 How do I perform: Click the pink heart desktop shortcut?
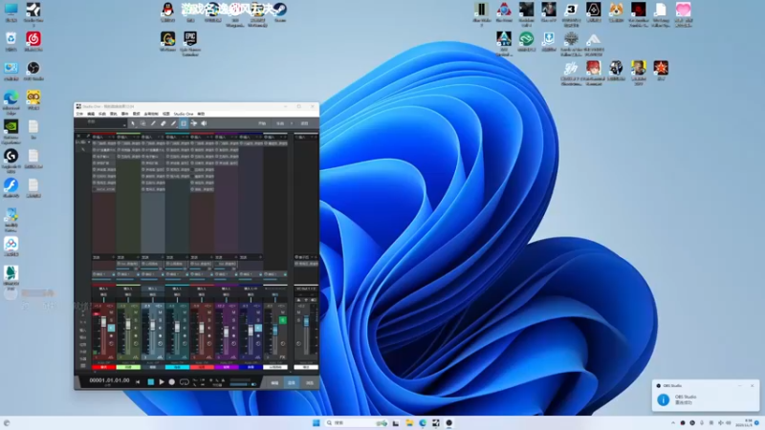coord(683,13)
